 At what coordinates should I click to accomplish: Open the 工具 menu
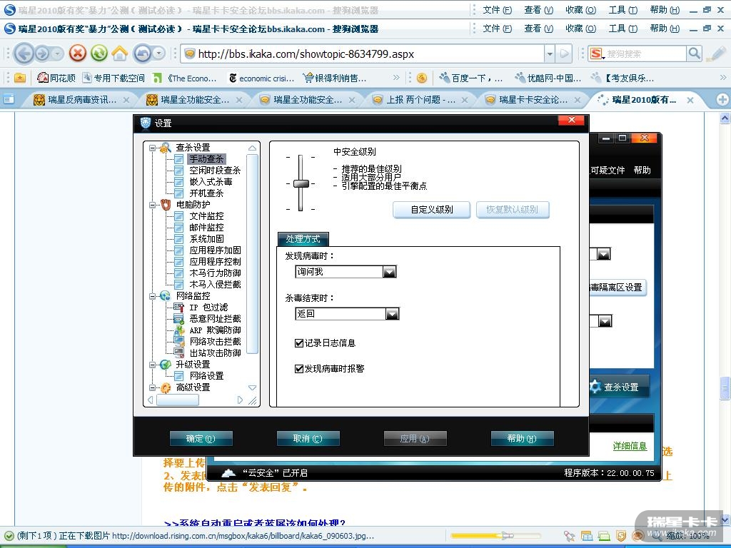pos(622,29)
